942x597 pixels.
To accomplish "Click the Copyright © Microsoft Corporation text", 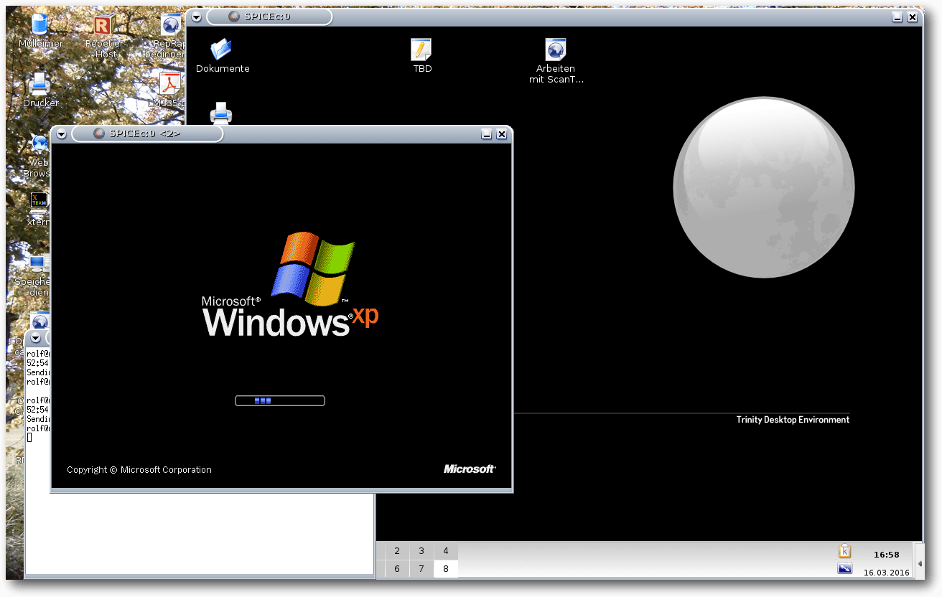I will (139, 470).
